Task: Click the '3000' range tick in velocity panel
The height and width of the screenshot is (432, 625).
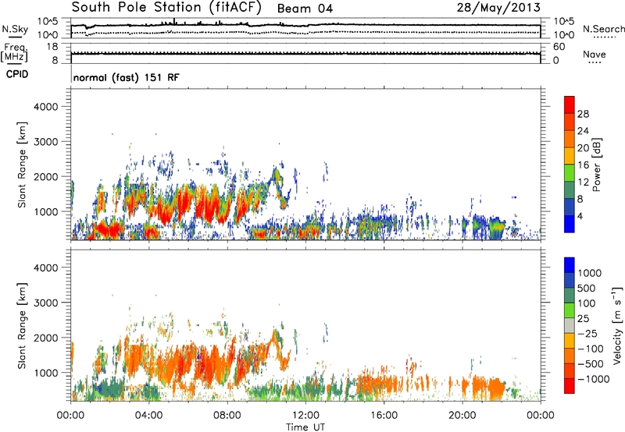Action: [x=46, y=303]
